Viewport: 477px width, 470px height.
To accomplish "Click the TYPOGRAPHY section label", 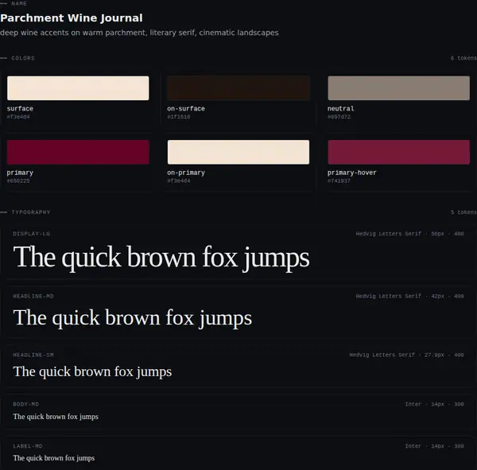I will pyautogui.click(x=31, y=212).
